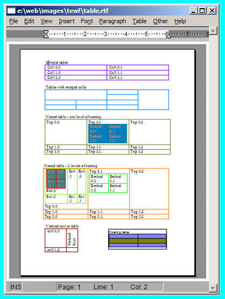The width and height of the screenshot is (225, 299).
Task: Click the scroll up arrow button
Action: tap(213, 31)
